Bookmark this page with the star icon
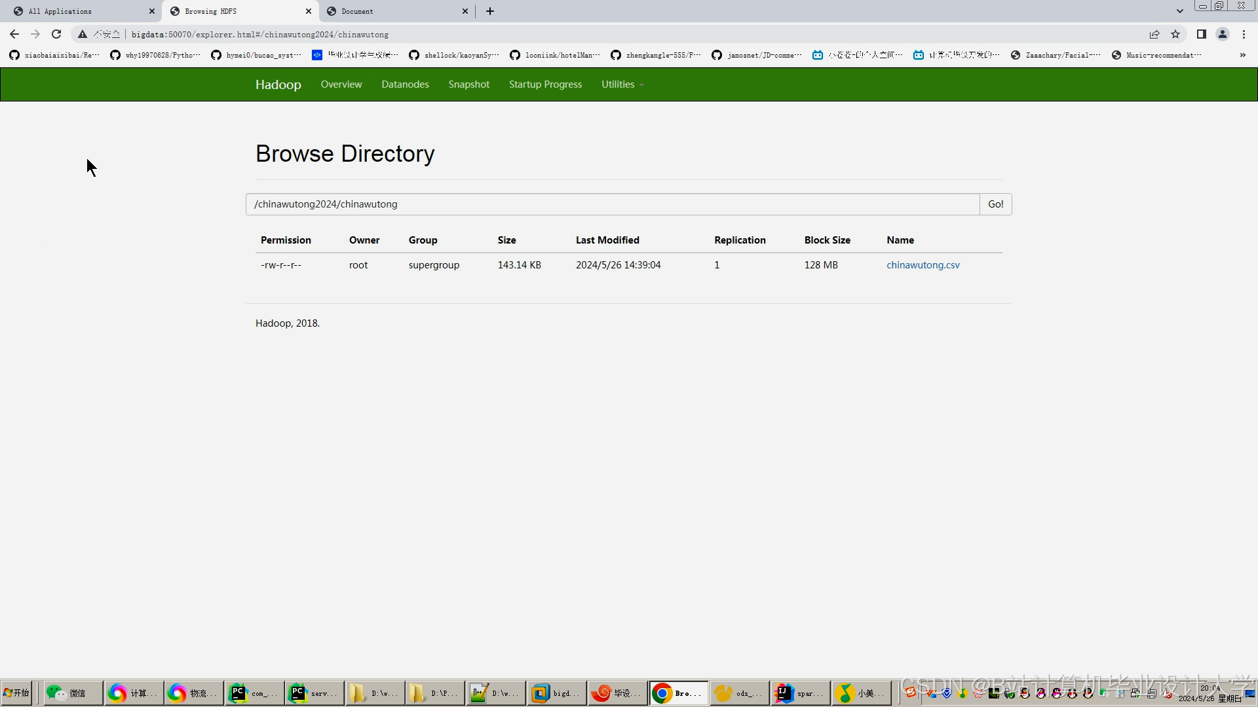This screenshot has height=707, width=1258. [x=1175, y=34]
